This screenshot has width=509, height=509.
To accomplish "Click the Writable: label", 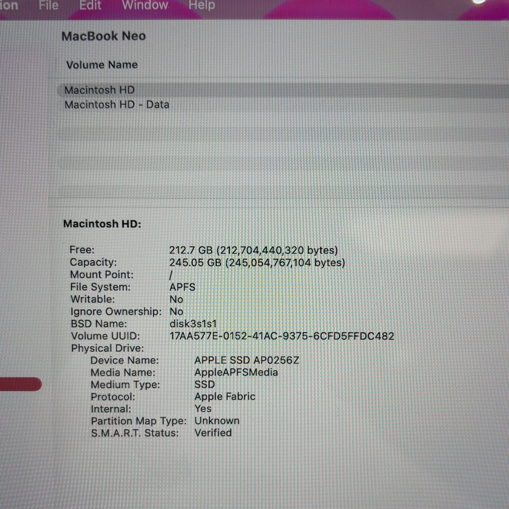I will point(93,299).
